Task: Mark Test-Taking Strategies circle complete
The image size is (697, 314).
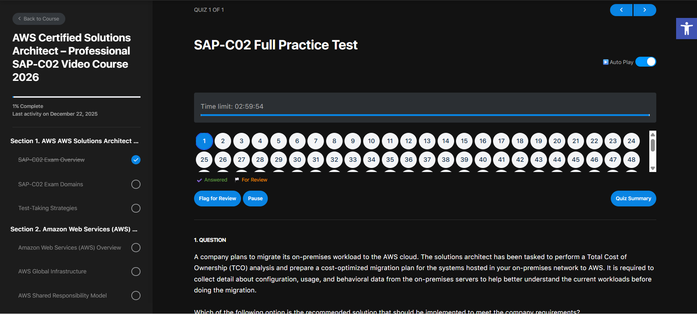Action: (136, 208)
